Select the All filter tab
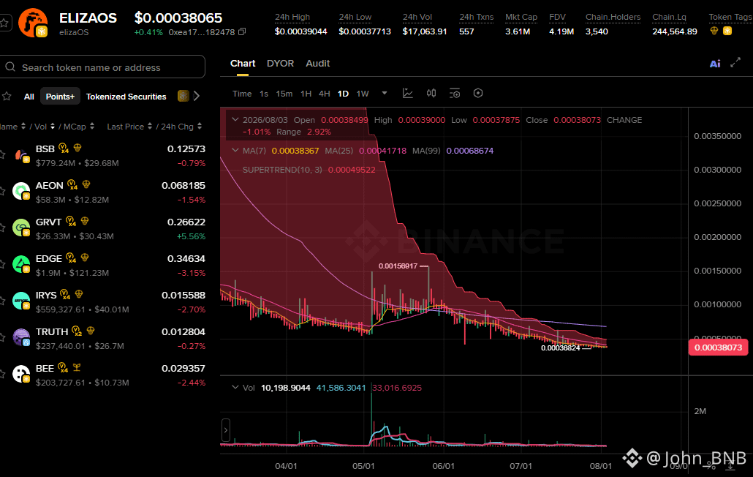 pyautogui.click(x=29, y=97)
